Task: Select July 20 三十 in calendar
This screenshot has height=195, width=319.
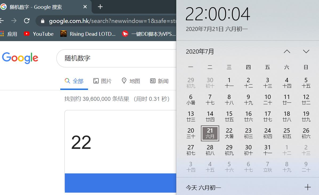Action: tap(191, 133)
